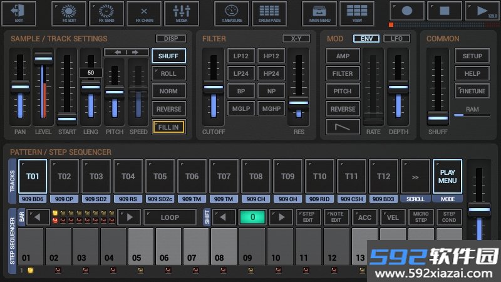Open the HELP button
The height and width of the screenshot is (282, 501).
pos(472,73)
